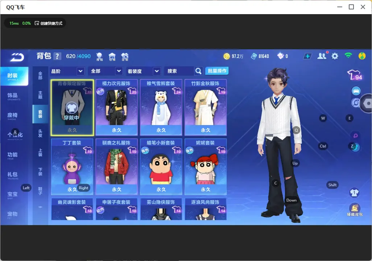Click the hexagon nut floating button
This screenshot has height=261, width=372.
point(367,103)
